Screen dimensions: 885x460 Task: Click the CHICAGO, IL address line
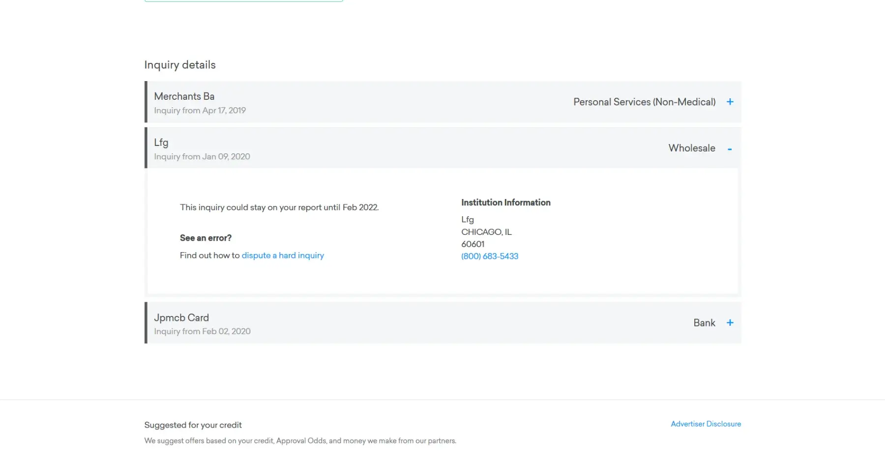pyautogui.click(x=486, y=232)
